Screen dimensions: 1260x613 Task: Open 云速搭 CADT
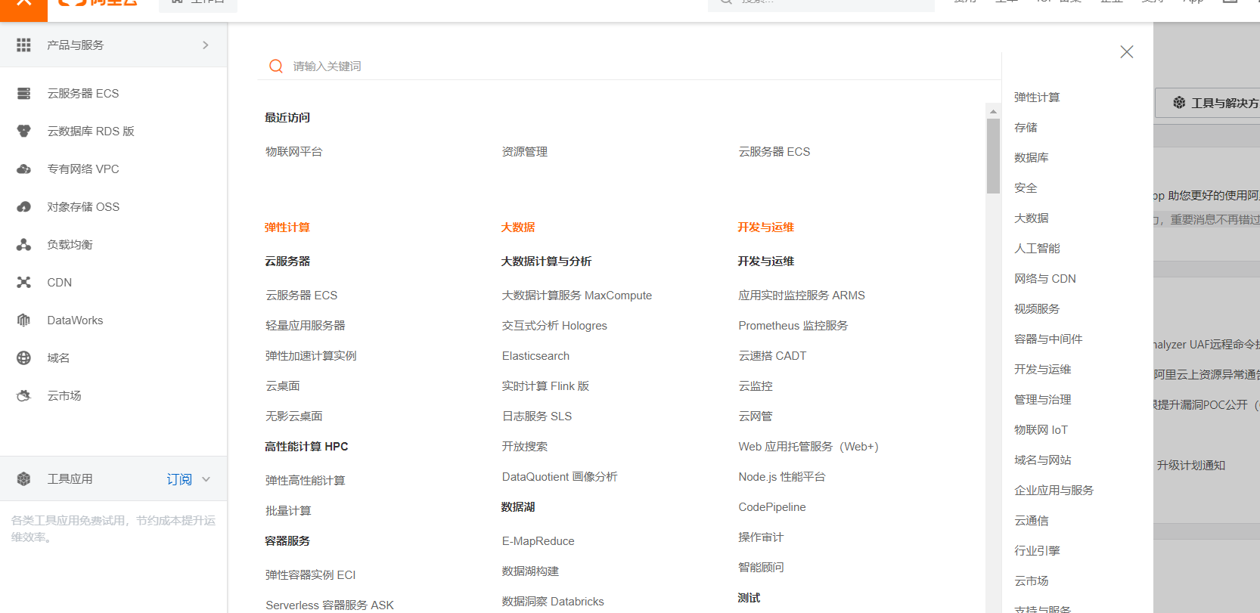coord(772,356)
